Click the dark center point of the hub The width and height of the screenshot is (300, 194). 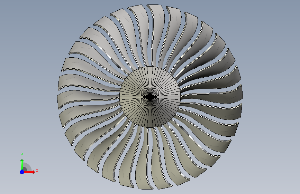tap(150, 97)
